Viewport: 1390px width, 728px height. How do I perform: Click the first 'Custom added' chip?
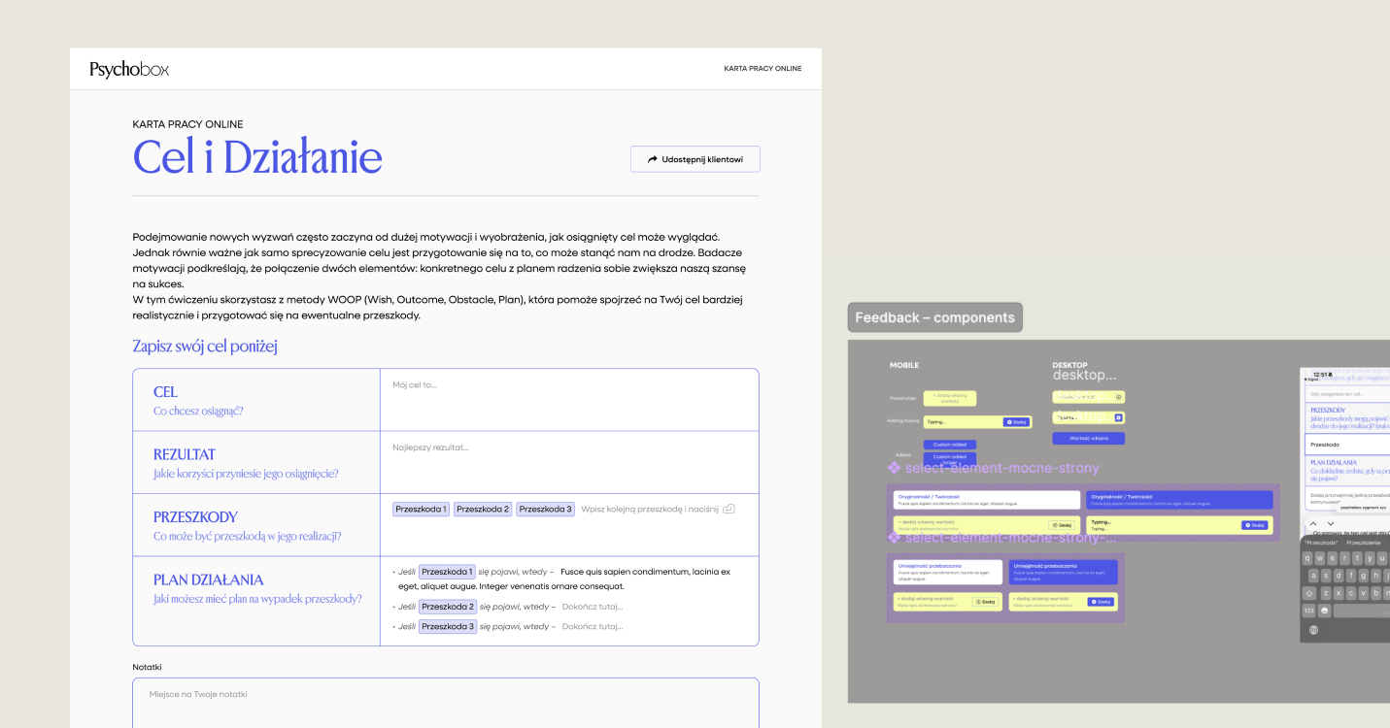950,445
